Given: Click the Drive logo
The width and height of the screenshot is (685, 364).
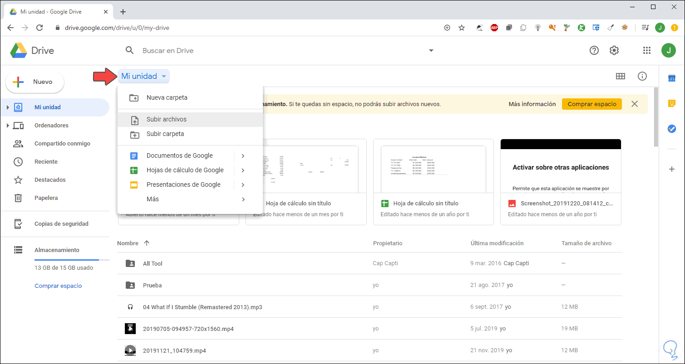Looking at the screenshot, I should tap(32, 50).
